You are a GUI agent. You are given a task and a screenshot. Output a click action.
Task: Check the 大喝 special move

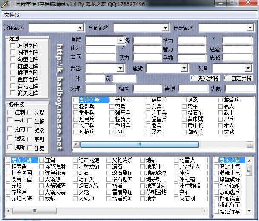29,113
